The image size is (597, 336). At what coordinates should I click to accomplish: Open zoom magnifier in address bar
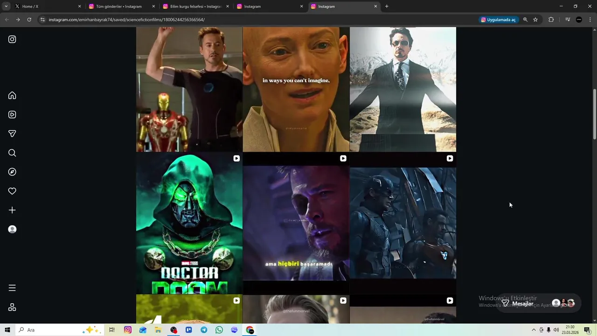tap(525, 20)
